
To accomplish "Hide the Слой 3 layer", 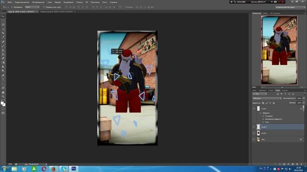I will point(254,108).
